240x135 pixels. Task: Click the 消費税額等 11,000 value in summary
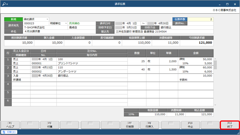click(166, 43)
